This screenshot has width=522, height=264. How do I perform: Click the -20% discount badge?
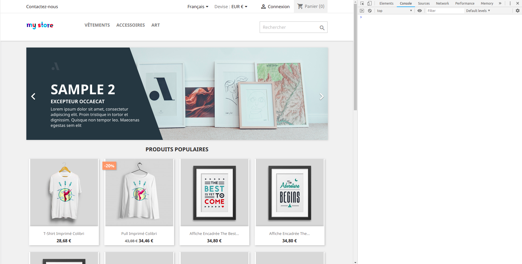(x=109, y=166)
